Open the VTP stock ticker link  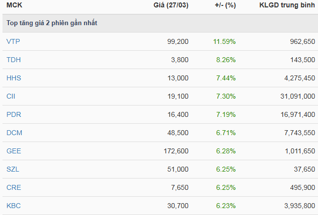[13, 41]
